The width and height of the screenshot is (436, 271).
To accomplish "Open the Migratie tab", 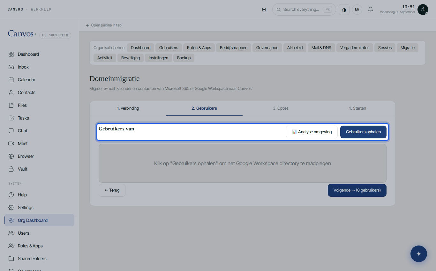I will point(408,48).
